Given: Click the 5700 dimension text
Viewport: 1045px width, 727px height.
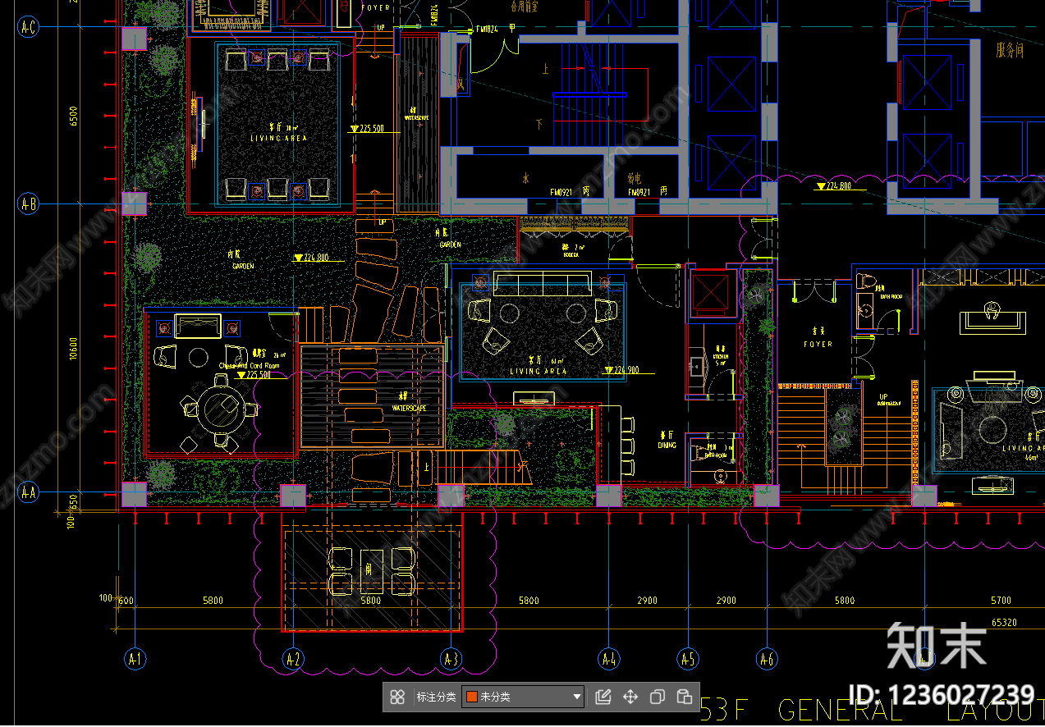Looking at the screenshot, I should 1001,601.
